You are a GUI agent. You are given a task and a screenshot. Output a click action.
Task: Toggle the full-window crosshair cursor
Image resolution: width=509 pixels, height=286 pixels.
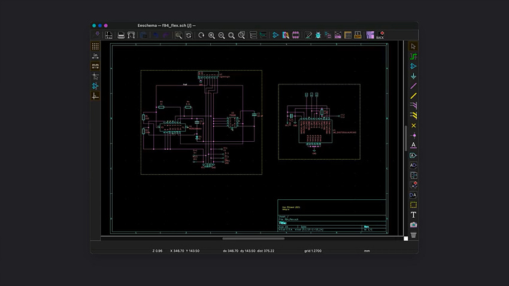(x=95, y=76)
